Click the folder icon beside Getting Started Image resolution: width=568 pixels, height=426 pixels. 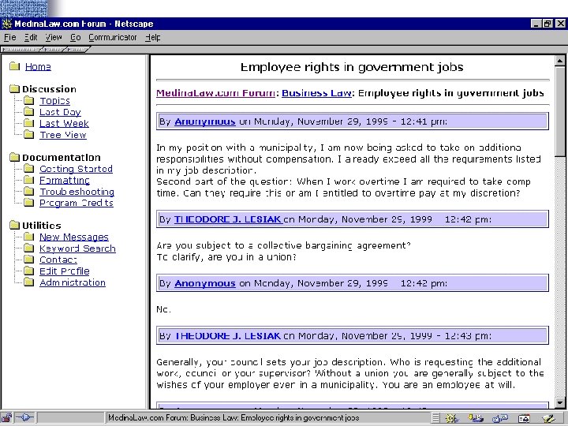click(29, 169)
